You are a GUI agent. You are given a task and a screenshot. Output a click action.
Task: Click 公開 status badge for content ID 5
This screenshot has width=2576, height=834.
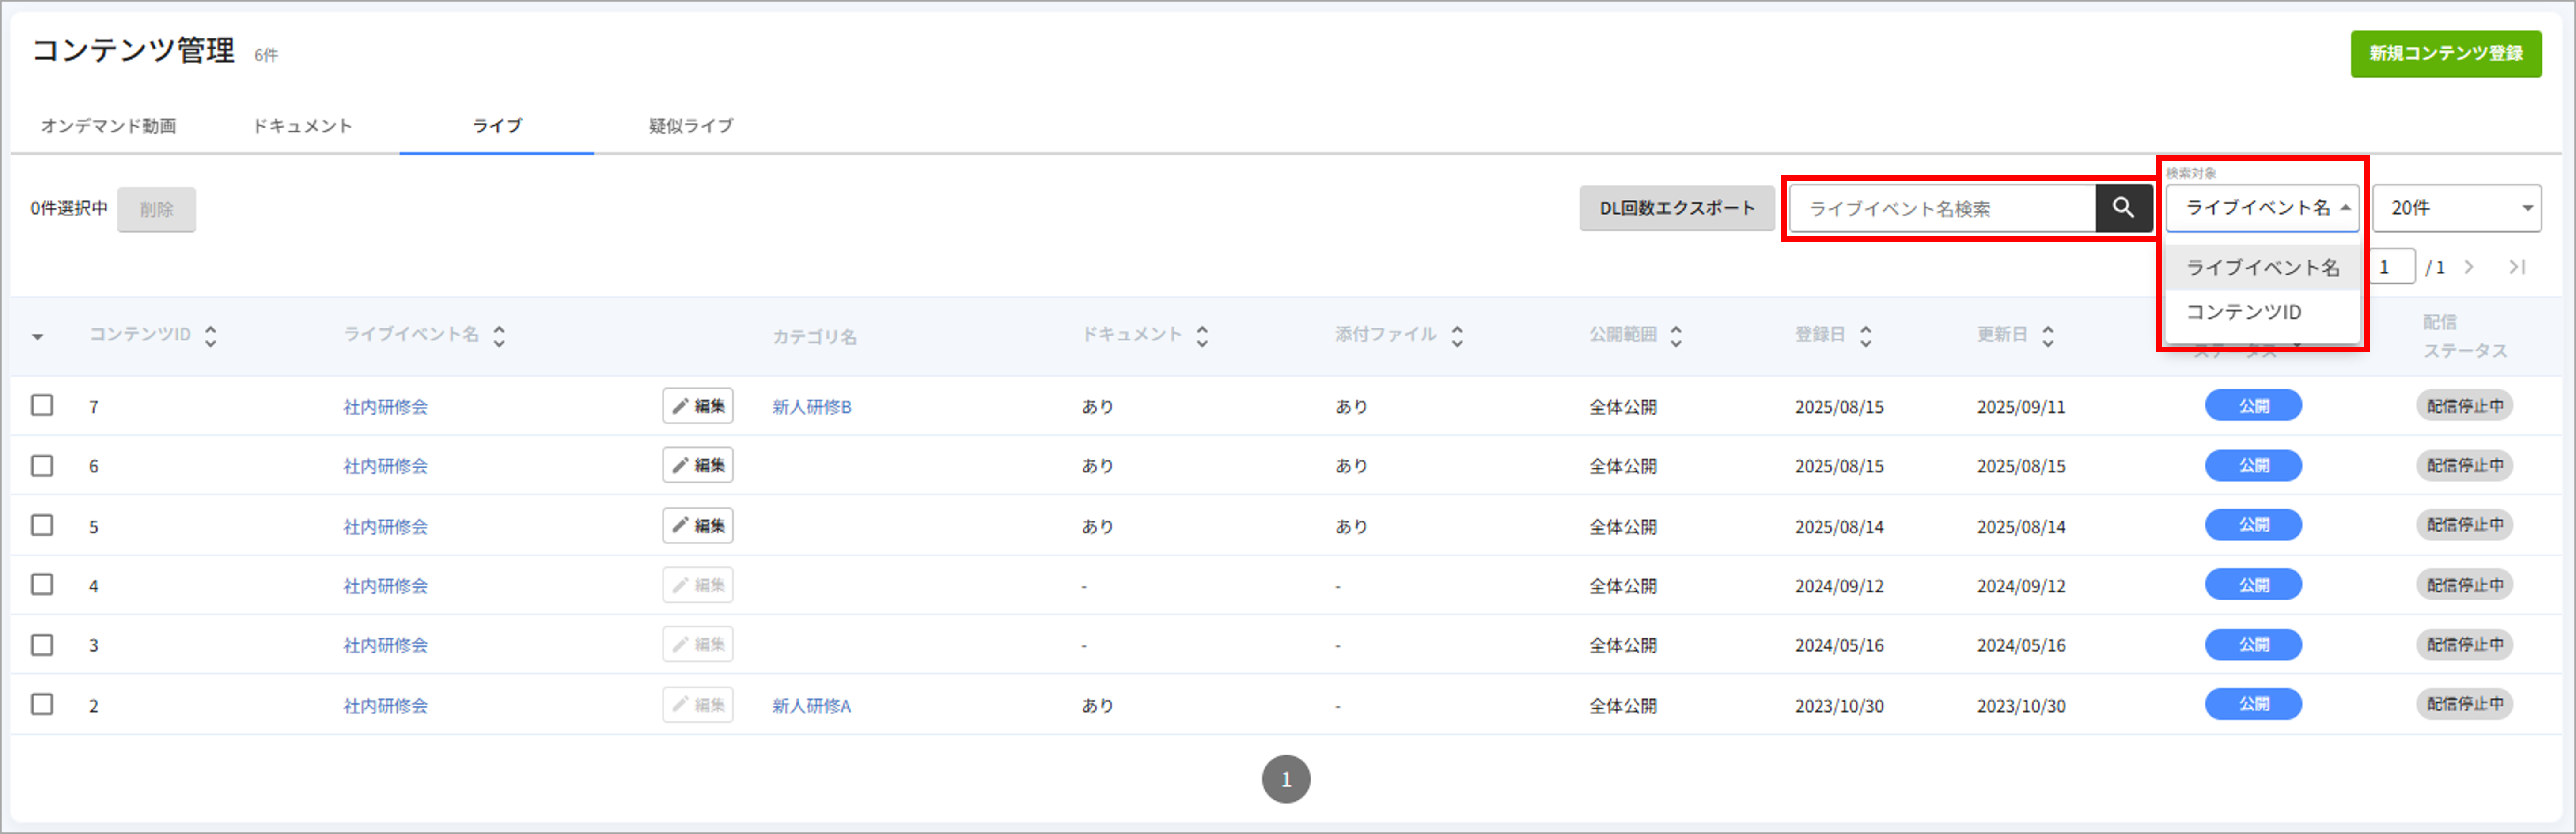[2253, 525]
